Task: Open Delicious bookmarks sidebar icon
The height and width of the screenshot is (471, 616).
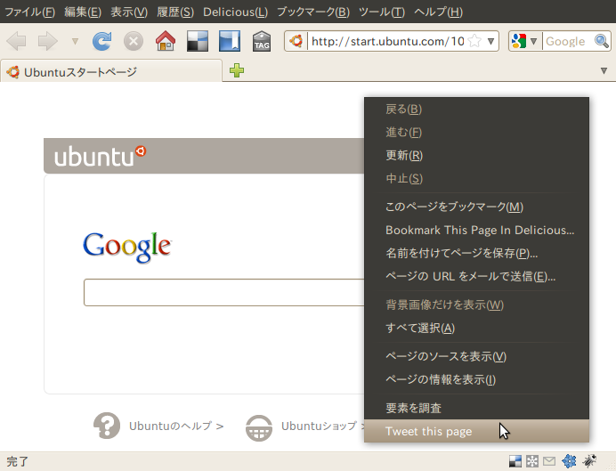Action: 230,41
